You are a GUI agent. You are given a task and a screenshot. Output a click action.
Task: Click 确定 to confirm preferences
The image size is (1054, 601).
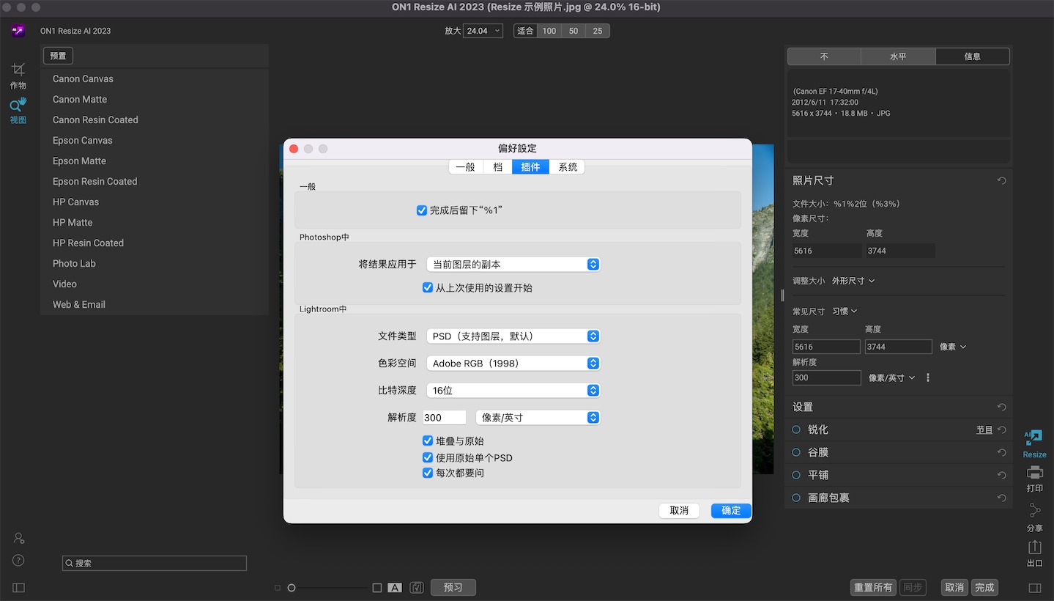click(x=731, y=511)
